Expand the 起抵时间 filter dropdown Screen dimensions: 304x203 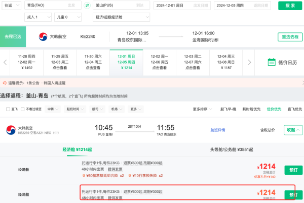75,109
